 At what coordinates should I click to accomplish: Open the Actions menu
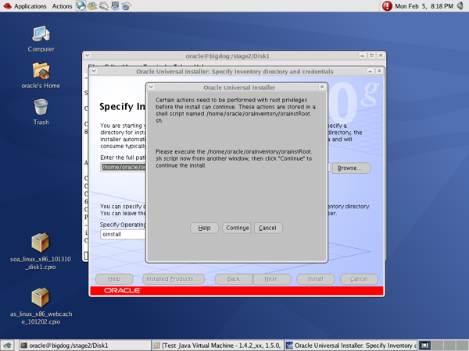pos(62,6)
